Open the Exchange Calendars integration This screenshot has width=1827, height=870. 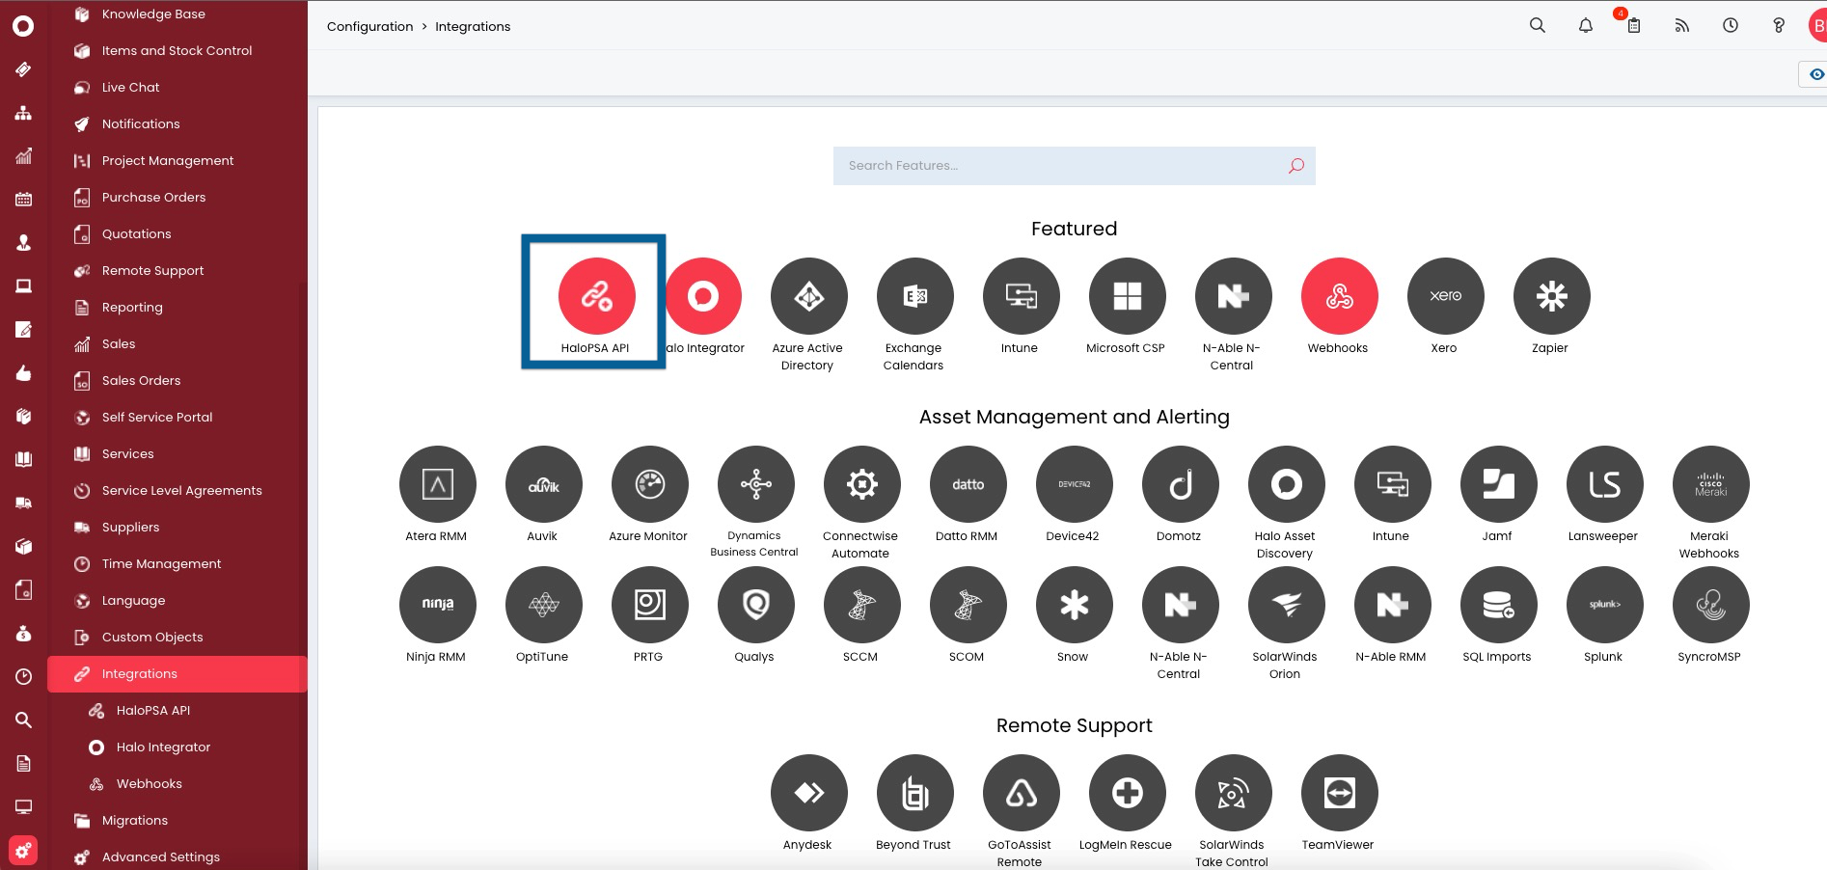tap(914, 296)
